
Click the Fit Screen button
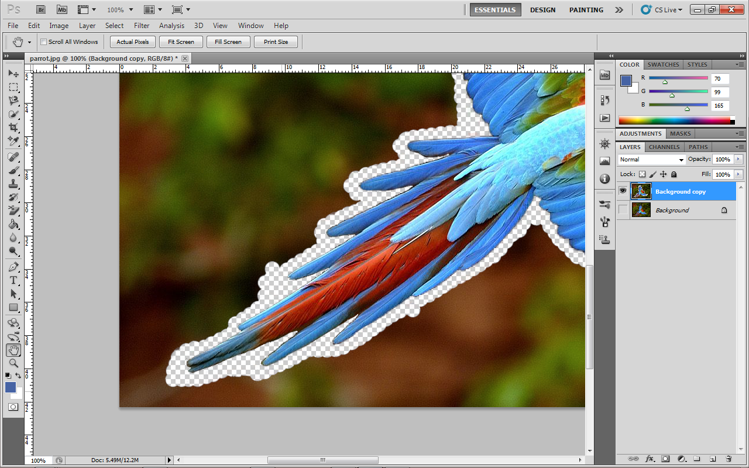pos(181,42)
